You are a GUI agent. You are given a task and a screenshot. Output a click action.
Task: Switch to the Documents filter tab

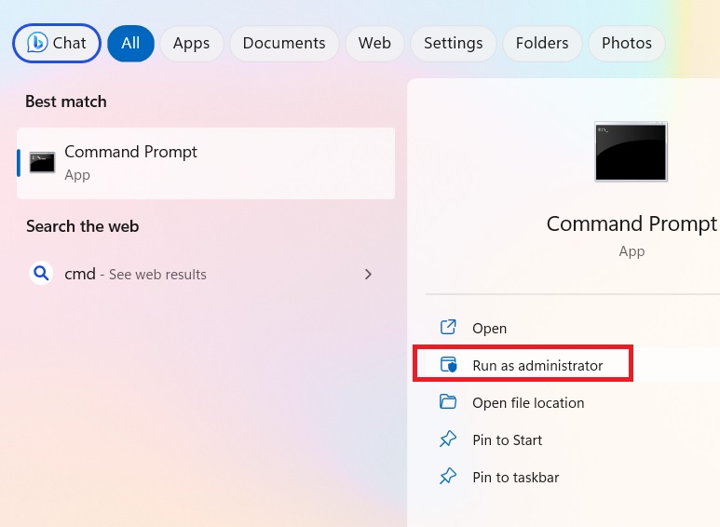pos(284,43)
